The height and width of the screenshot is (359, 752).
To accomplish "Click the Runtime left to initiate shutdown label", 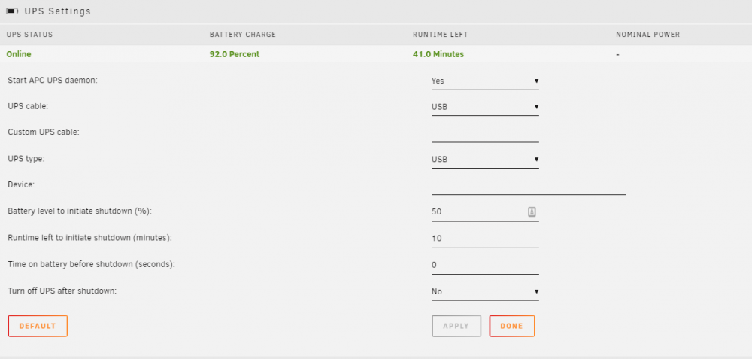I will tap(89, 237).
